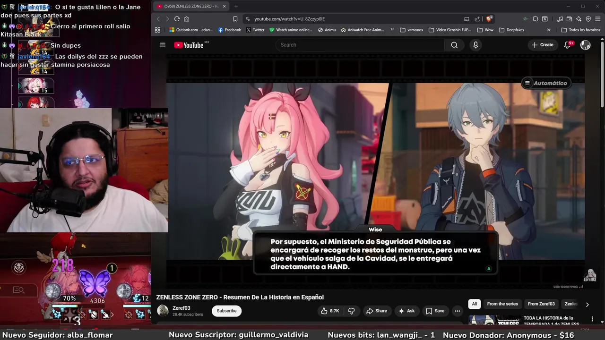Image resolution: width=605 pixels, height=340 pixels.
Task: Open the Animu bookmark
Action: tap(327, 30)
